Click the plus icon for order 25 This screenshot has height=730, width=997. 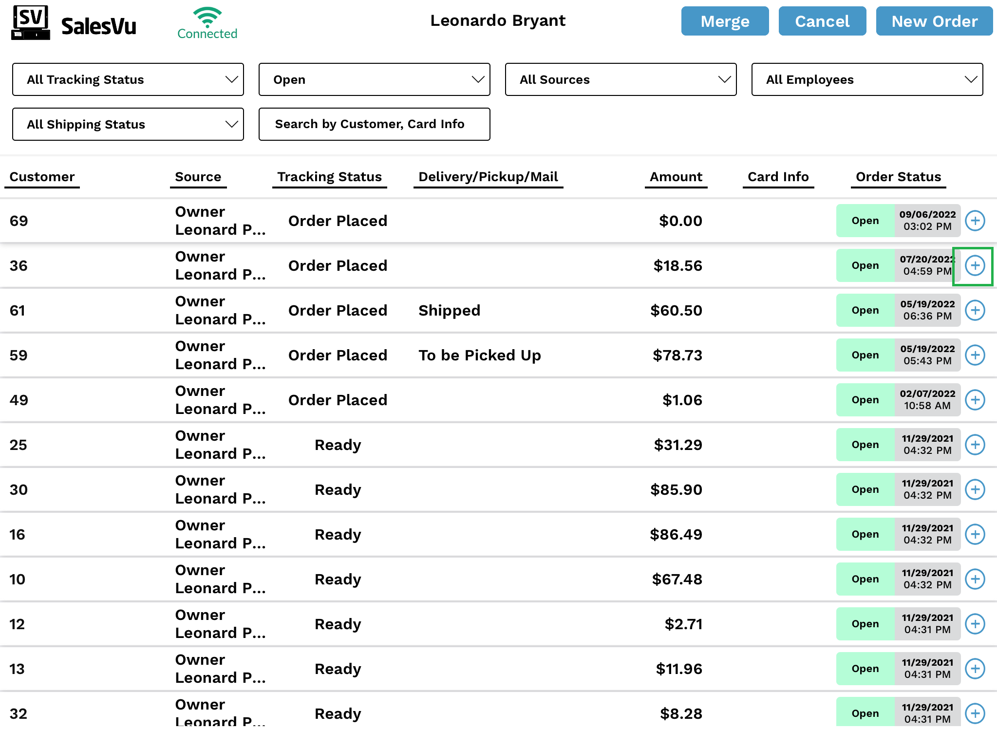[x=975, y=445]
